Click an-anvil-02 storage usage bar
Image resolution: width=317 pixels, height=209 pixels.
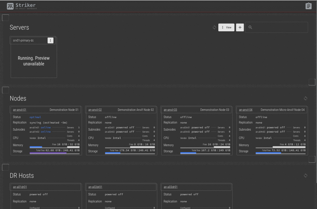pyautogui.click(x=130, y=153)
